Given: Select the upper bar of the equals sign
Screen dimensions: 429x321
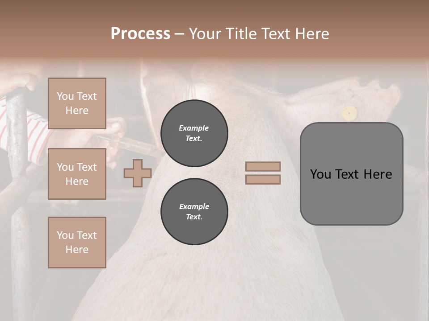Looking at the screenshot, I should 263,166.
